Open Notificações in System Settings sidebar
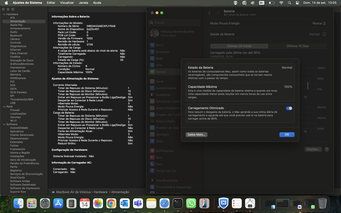This screenshot has width=341, height=213. (165, 151)
